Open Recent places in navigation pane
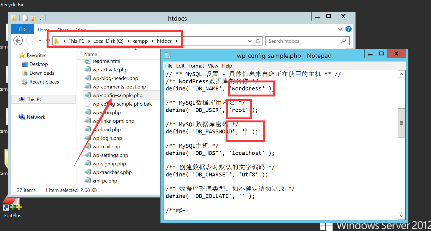 point(44,82)
